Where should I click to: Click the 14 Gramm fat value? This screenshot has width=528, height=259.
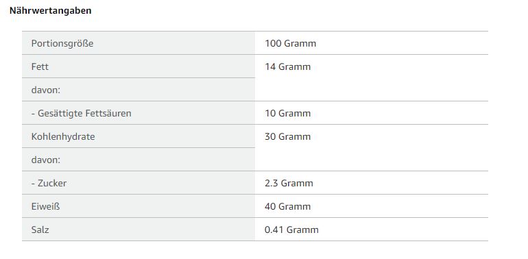[287, 66]
